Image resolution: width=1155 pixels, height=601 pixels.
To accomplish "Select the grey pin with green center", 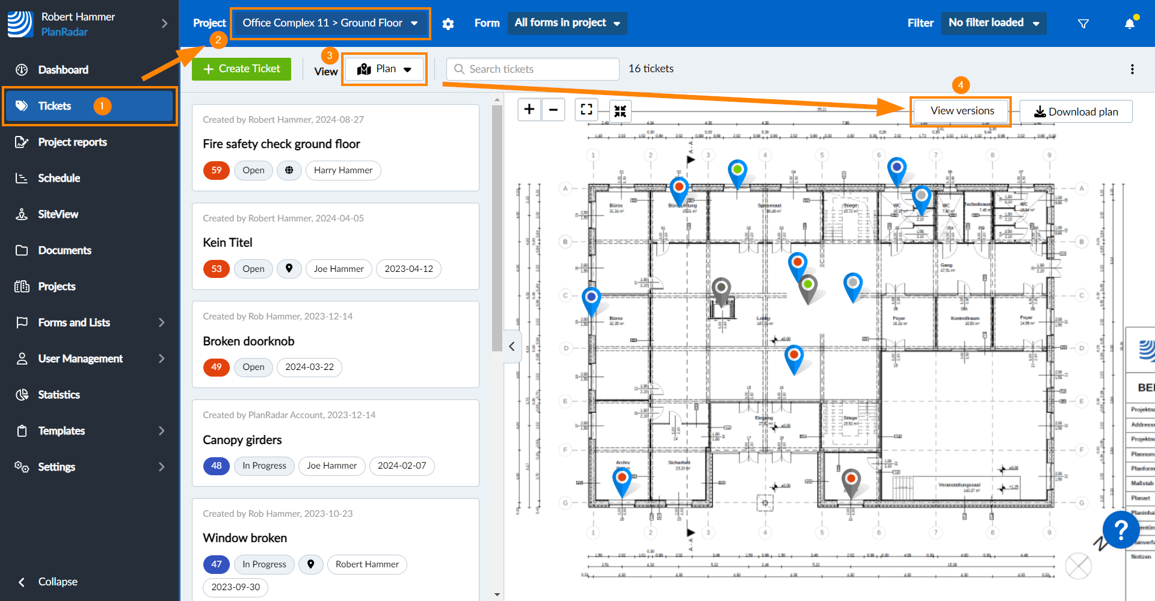I will coord(808,289).
